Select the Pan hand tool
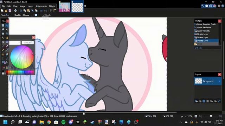225x126 pixels. point(7,38)
